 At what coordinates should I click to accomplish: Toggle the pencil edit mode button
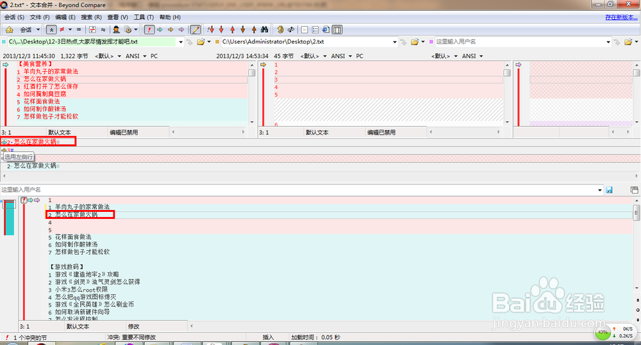196,29
